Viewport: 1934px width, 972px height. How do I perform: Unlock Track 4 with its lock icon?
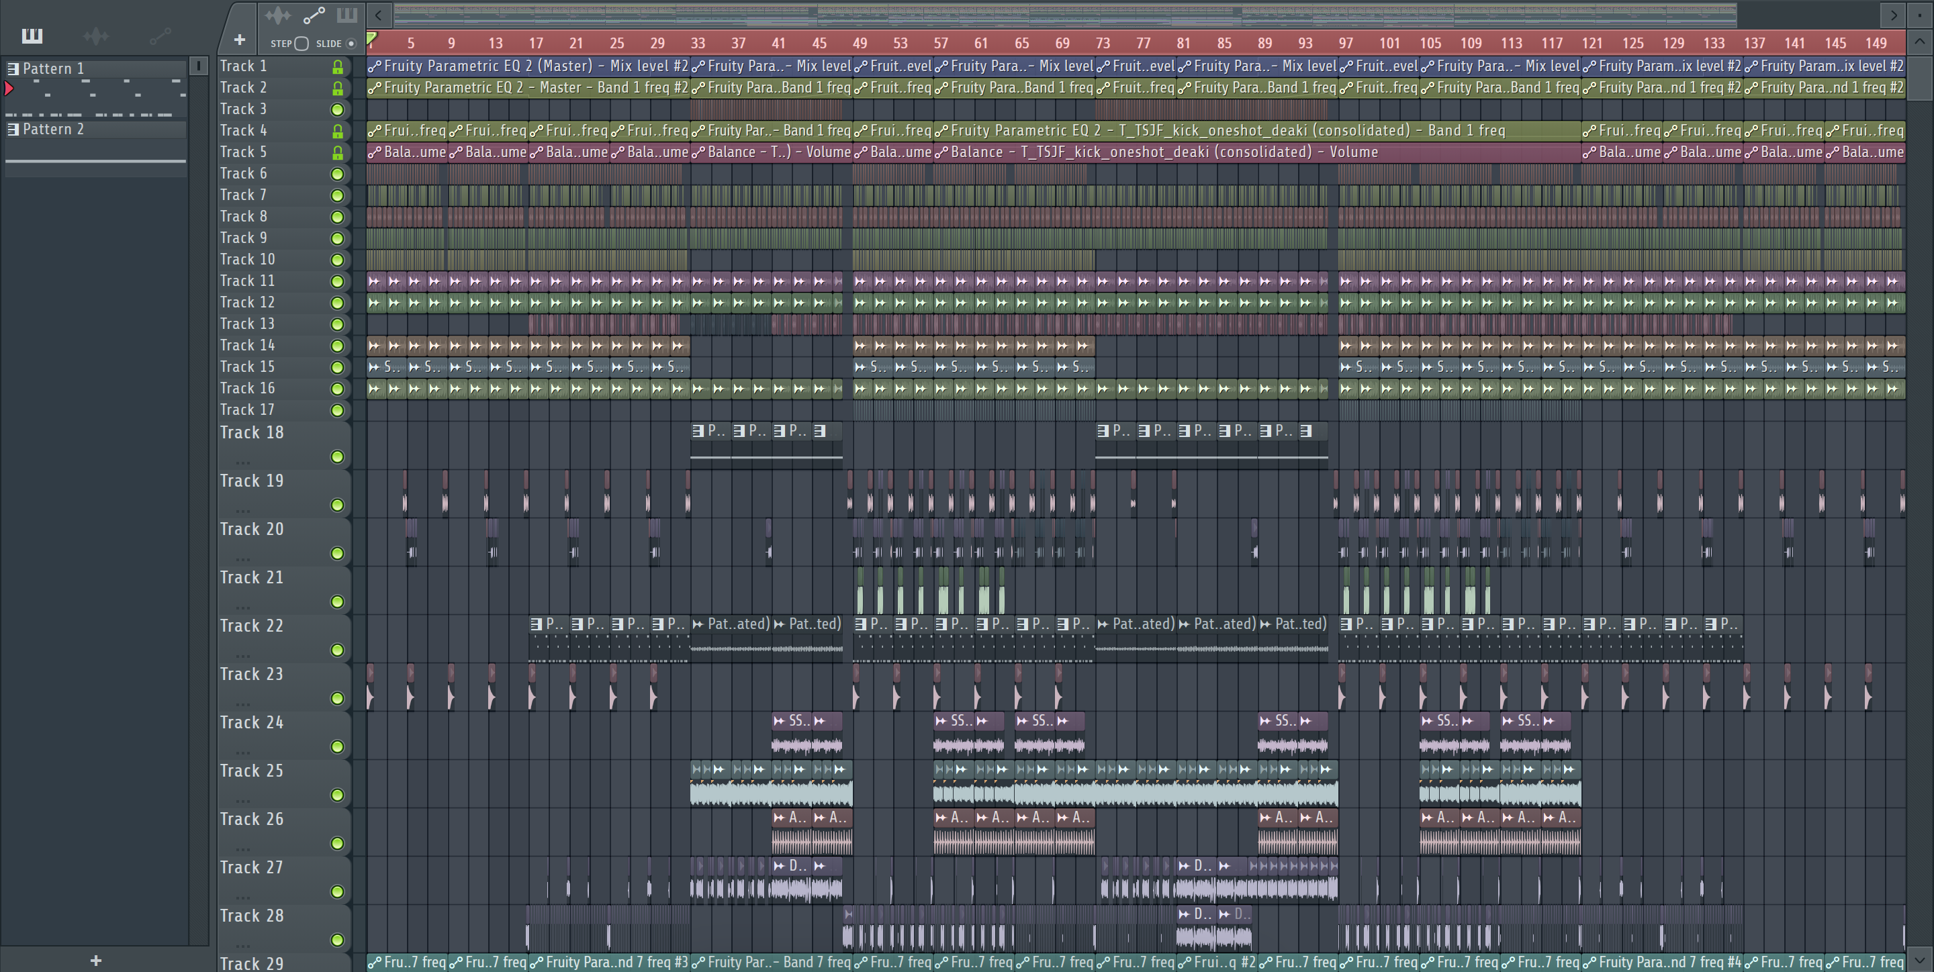pos(338,132)
